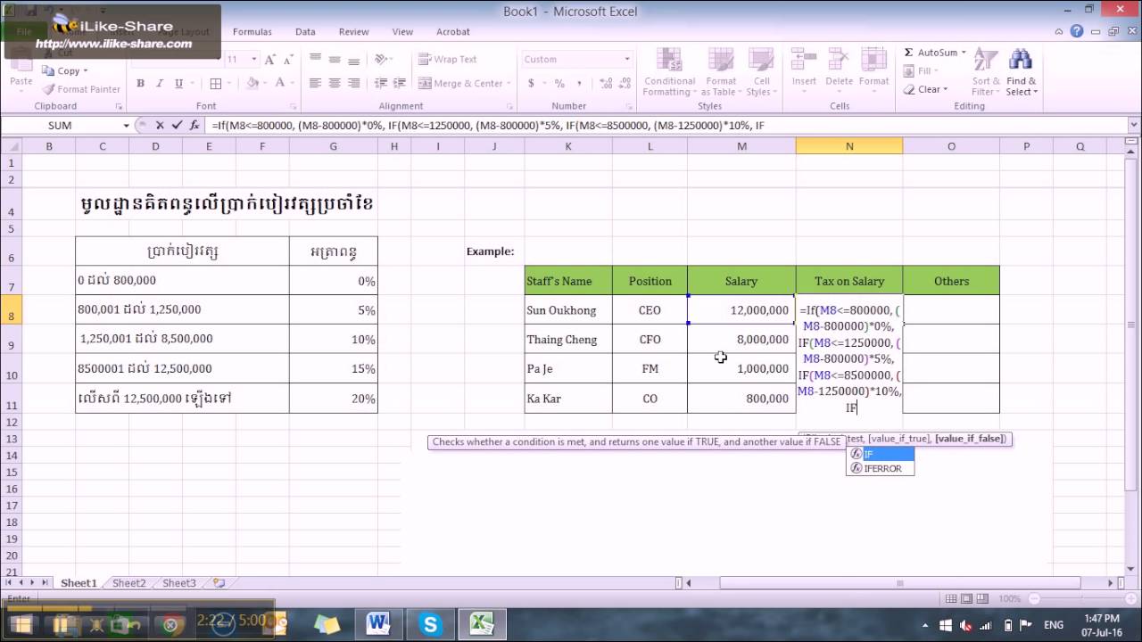Screen dimensions: 1142x642
Task: Confirm formula with checkmark Enter
Action: pyautogui.click(x=177, y=126)
